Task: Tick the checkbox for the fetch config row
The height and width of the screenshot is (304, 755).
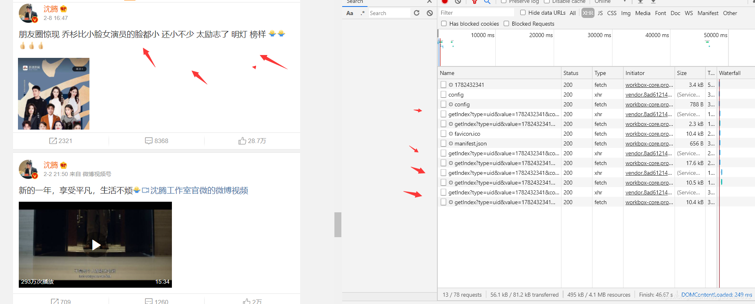Action: point(443,104)
